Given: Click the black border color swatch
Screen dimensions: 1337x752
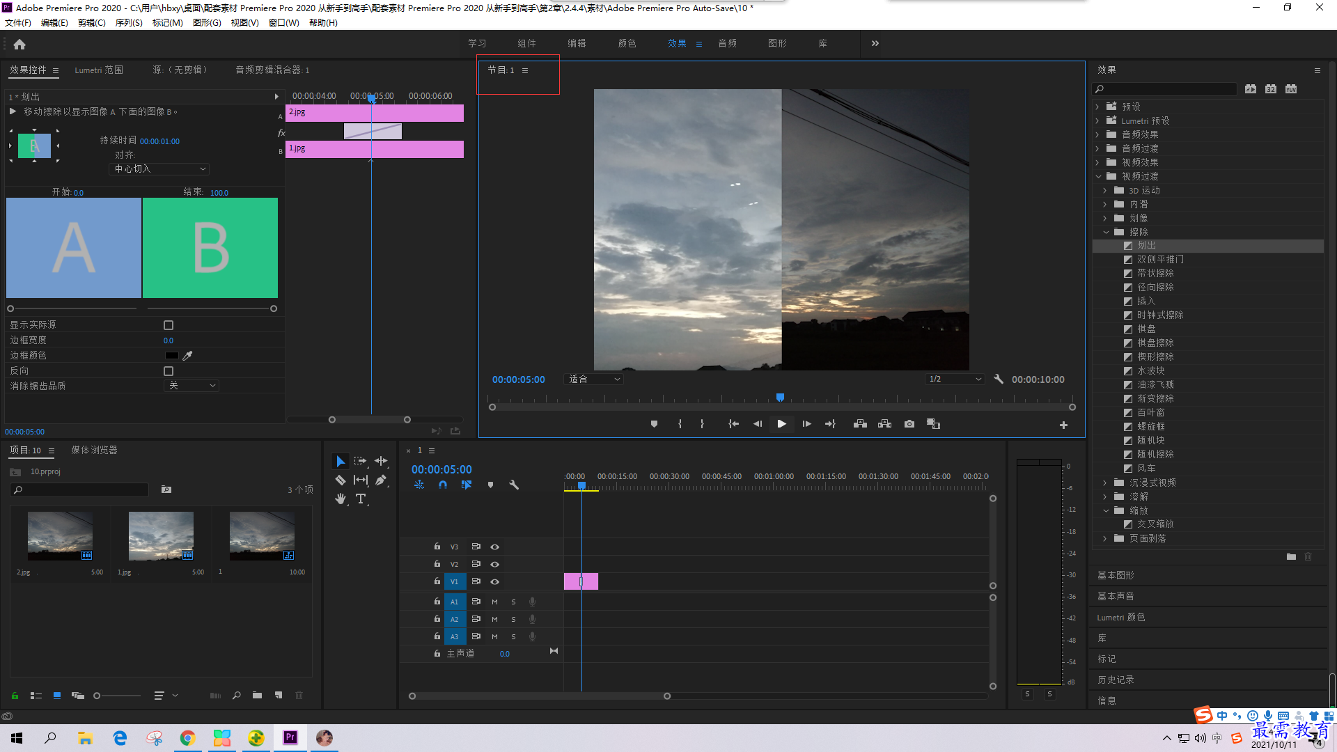Looking at the screenshot, I should click(171, 356).
